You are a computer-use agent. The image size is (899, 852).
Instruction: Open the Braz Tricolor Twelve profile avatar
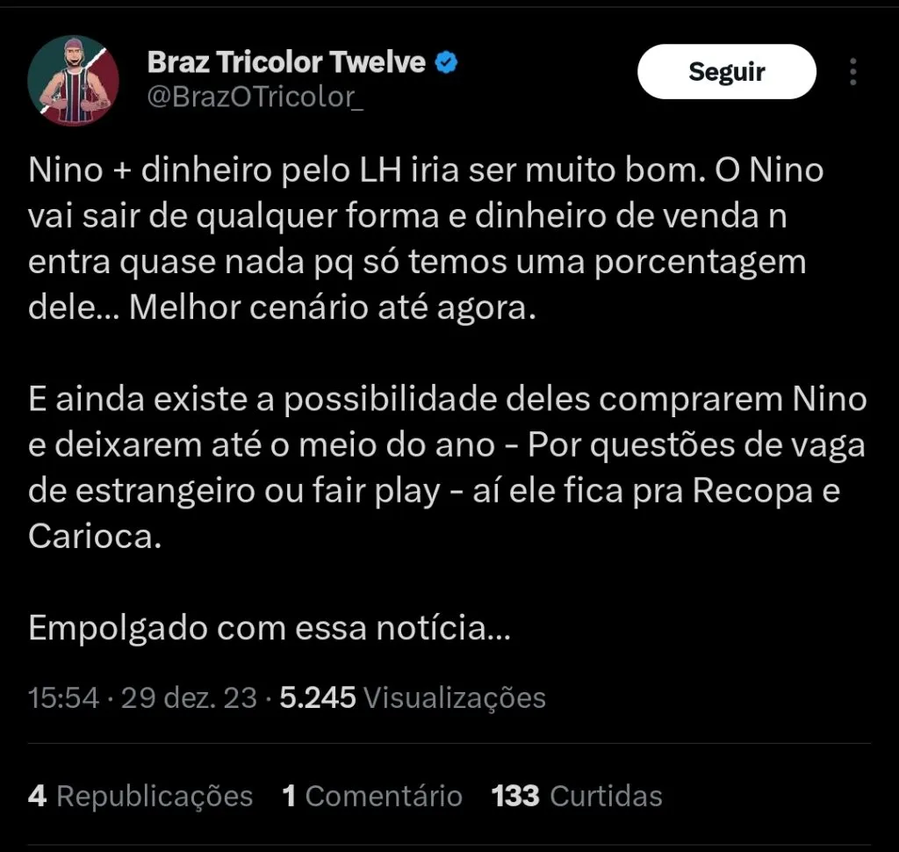pyautogui.click(x=74, y=80)
